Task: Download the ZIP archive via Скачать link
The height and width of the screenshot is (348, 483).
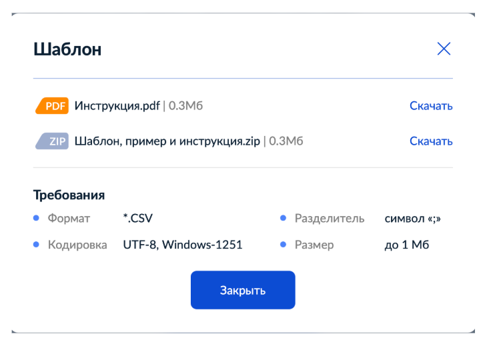Action: 431,141
